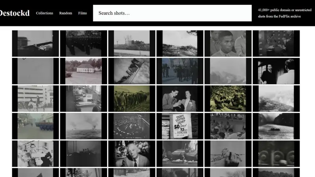This screenshot has height=177, width=315.
Task: Open the green-tinted soldiers resting by rocks thumbnail
Action: click(228, 99)
